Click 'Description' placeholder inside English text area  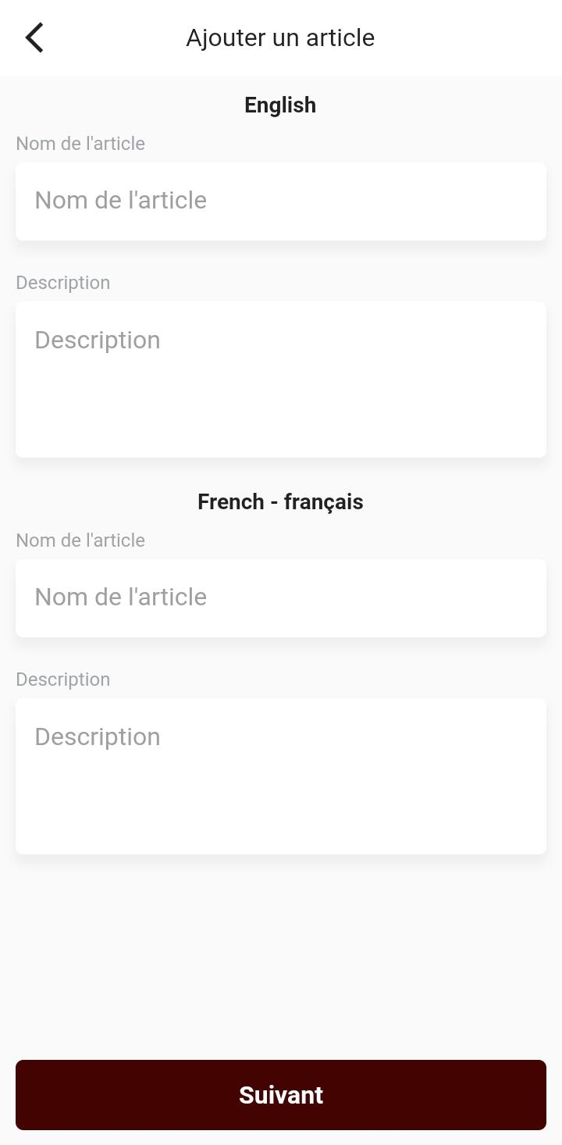click(98, 341)
